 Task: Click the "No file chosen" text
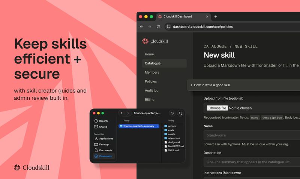coord(240,108)
